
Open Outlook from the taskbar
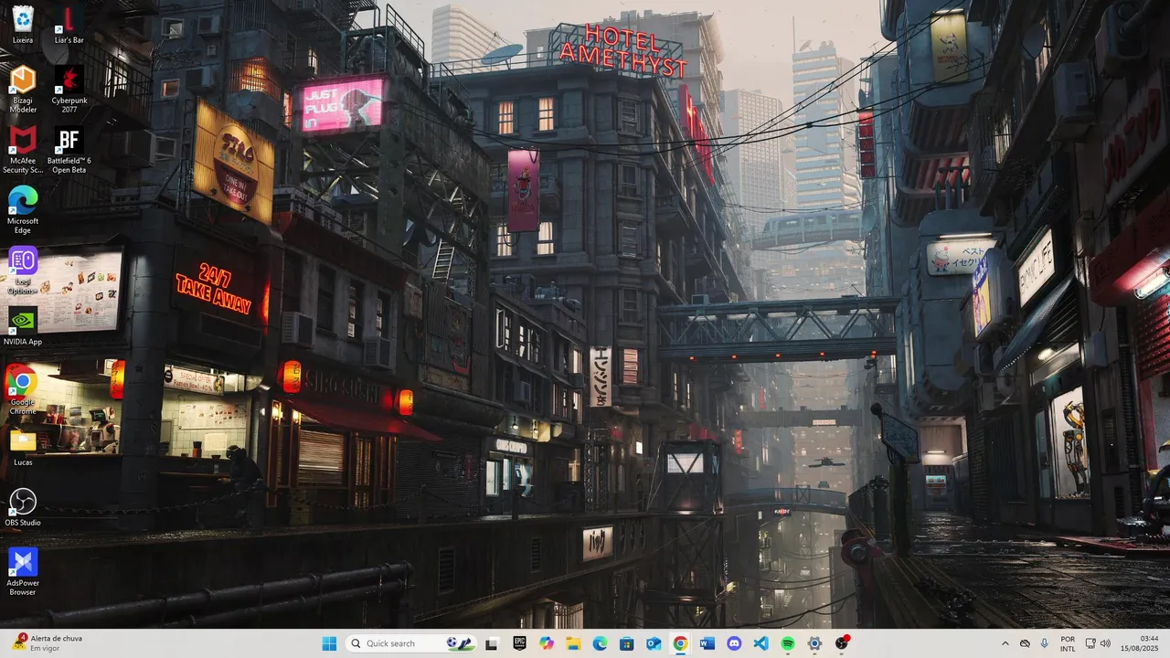(654, 643)
